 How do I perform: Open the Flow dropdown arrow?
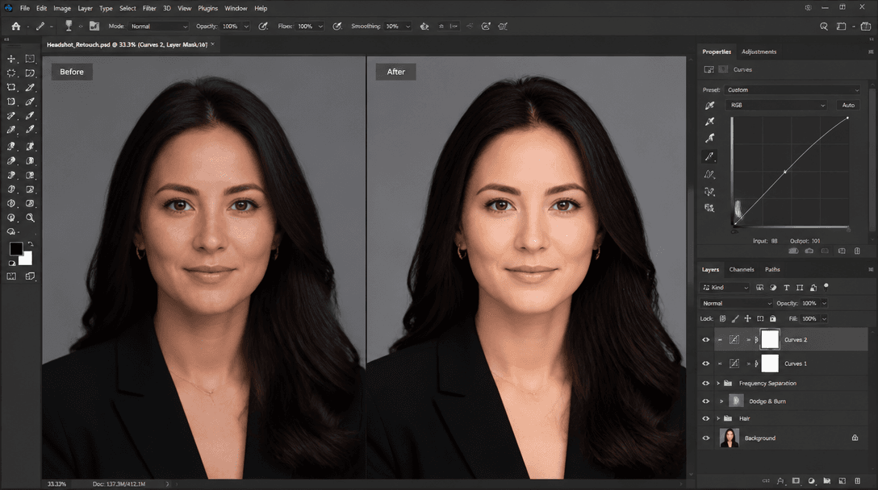coord(320,27)
